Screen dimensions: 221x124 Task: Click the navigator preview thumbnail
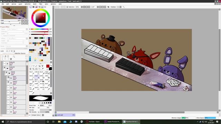(15, 12)
